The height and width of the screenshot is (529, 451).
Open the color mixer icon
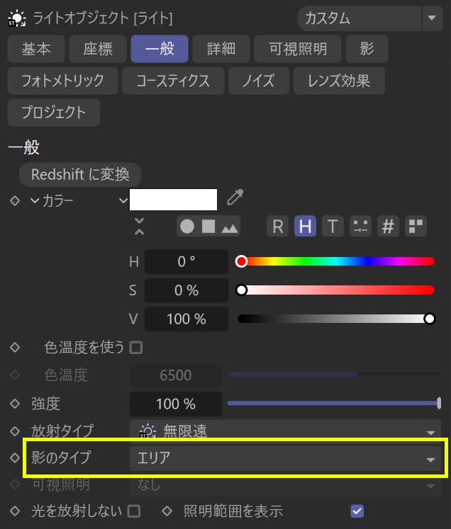tap(360, 226)
